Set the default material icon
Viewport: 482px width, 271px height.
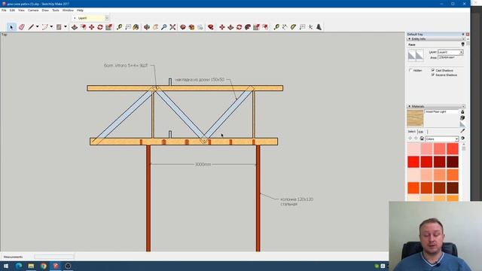click(x=462, y=124)
